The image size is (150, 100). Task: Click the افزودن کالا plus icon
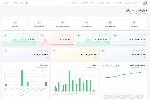15,22
